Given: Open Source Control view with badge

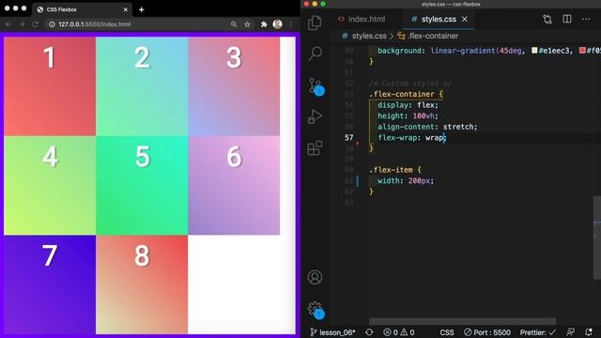Looking at the screenshot, I should point(316,86).
